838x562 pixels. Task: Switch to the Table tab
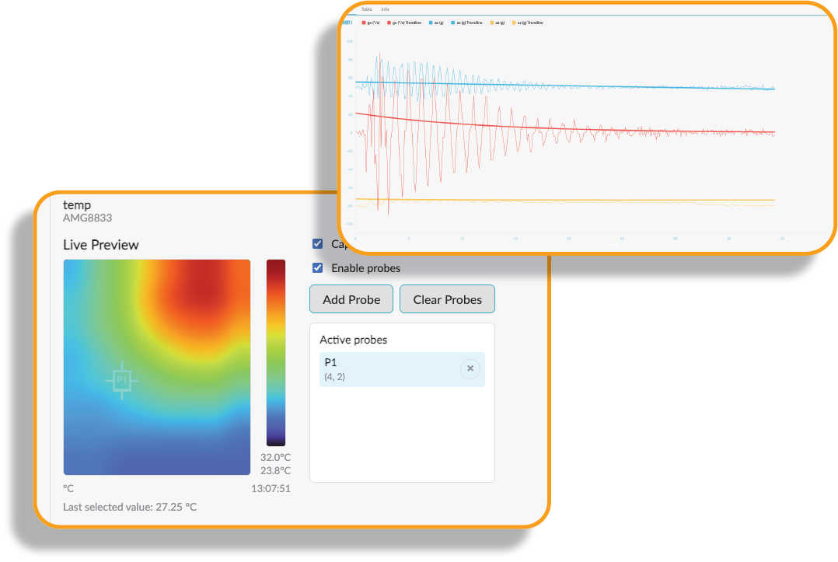366,9
